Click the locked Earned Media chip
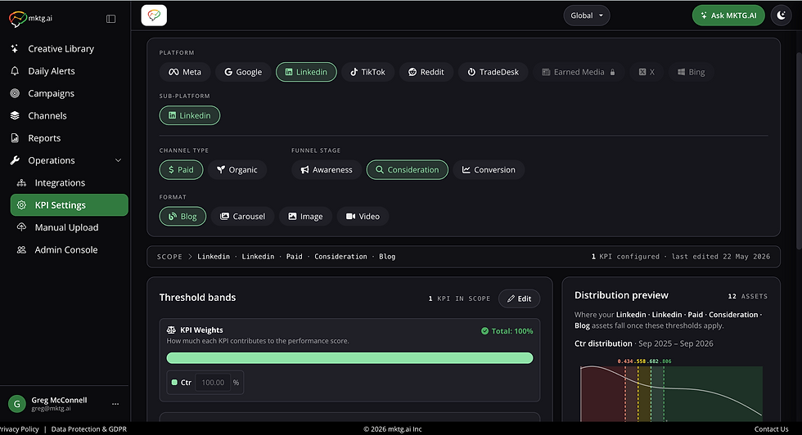This screenshot has width=802, height=435. (578, 72)
